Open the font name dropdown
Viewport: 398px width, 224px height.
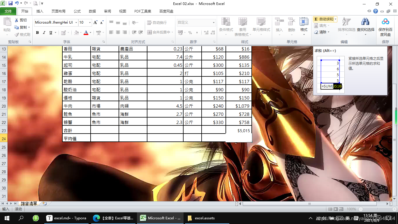pyautogui.click(x=76, y=22)
